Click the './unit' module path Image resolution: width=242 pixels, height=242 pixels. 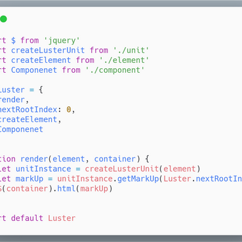[131, 50]
